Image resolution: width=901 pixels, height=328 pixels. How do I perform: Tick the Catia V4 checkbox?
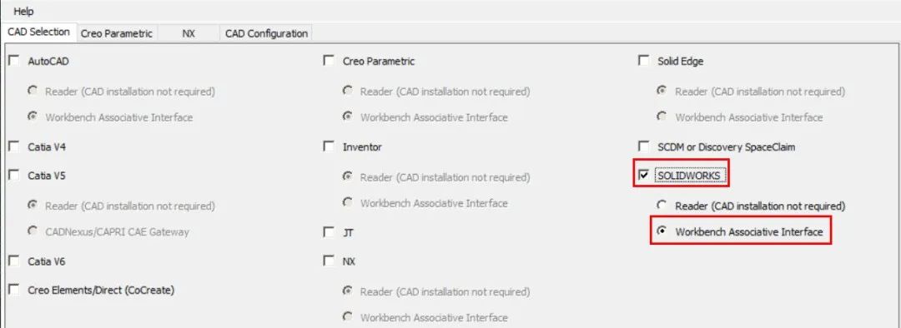point(14,147)
